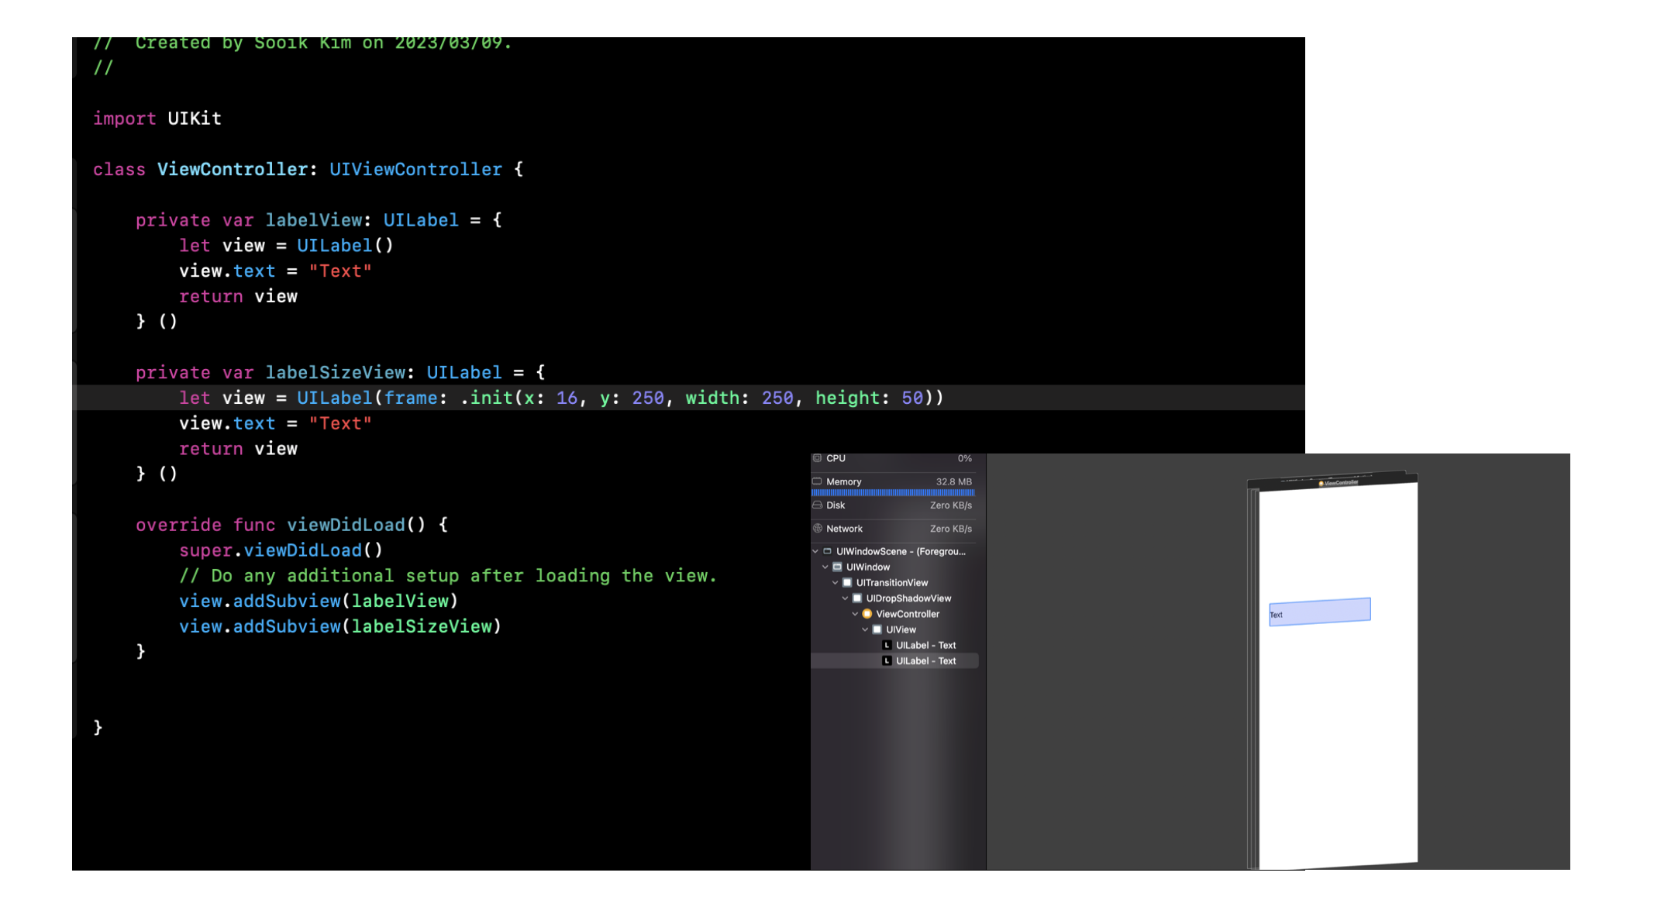The image size is (1654, 907).
Task: Select the UIView row in hierarchy
Action: [901, 629]
